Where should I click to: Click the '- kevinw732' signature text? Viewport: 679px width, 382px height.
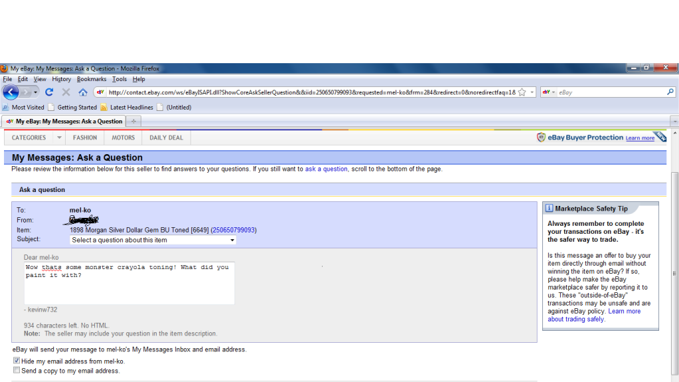(40, 310)
